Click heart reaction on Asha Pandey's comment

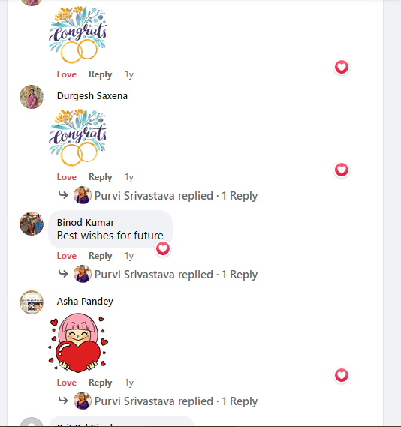pyautogui.click(x=342, y=375)
